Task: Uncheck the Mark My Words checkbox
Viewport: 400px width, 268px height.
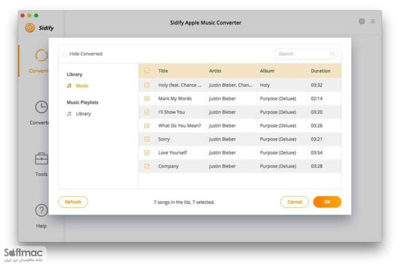Action: [147, 98]
